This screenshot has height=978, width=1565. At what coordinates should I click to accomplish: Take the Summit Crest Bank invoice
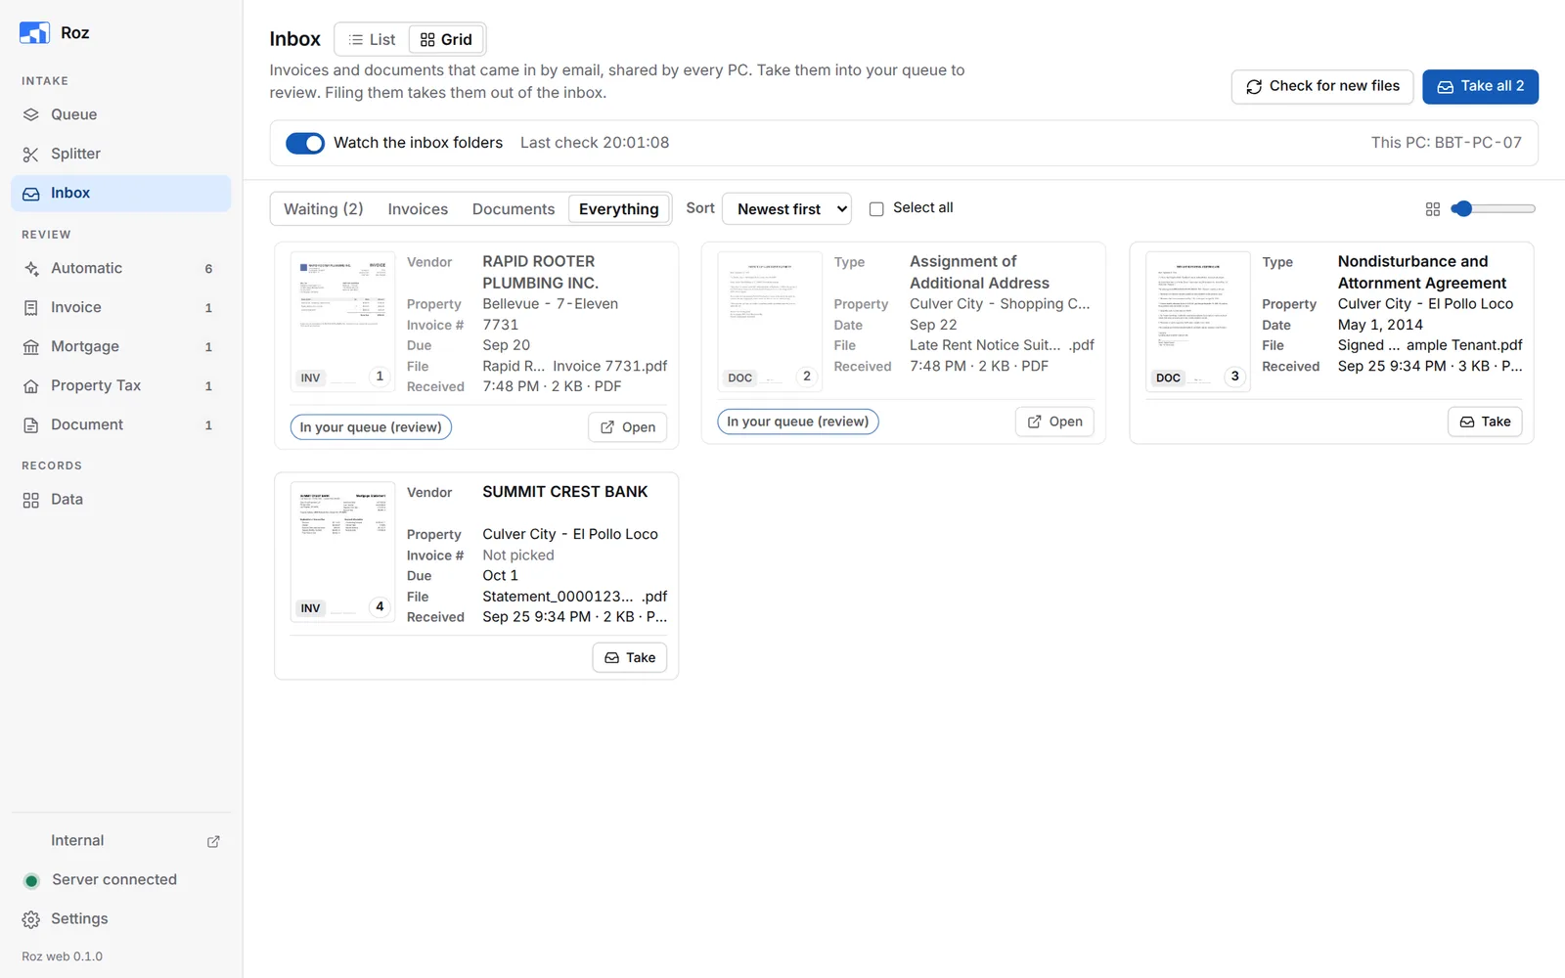click(x=630, y=657)
